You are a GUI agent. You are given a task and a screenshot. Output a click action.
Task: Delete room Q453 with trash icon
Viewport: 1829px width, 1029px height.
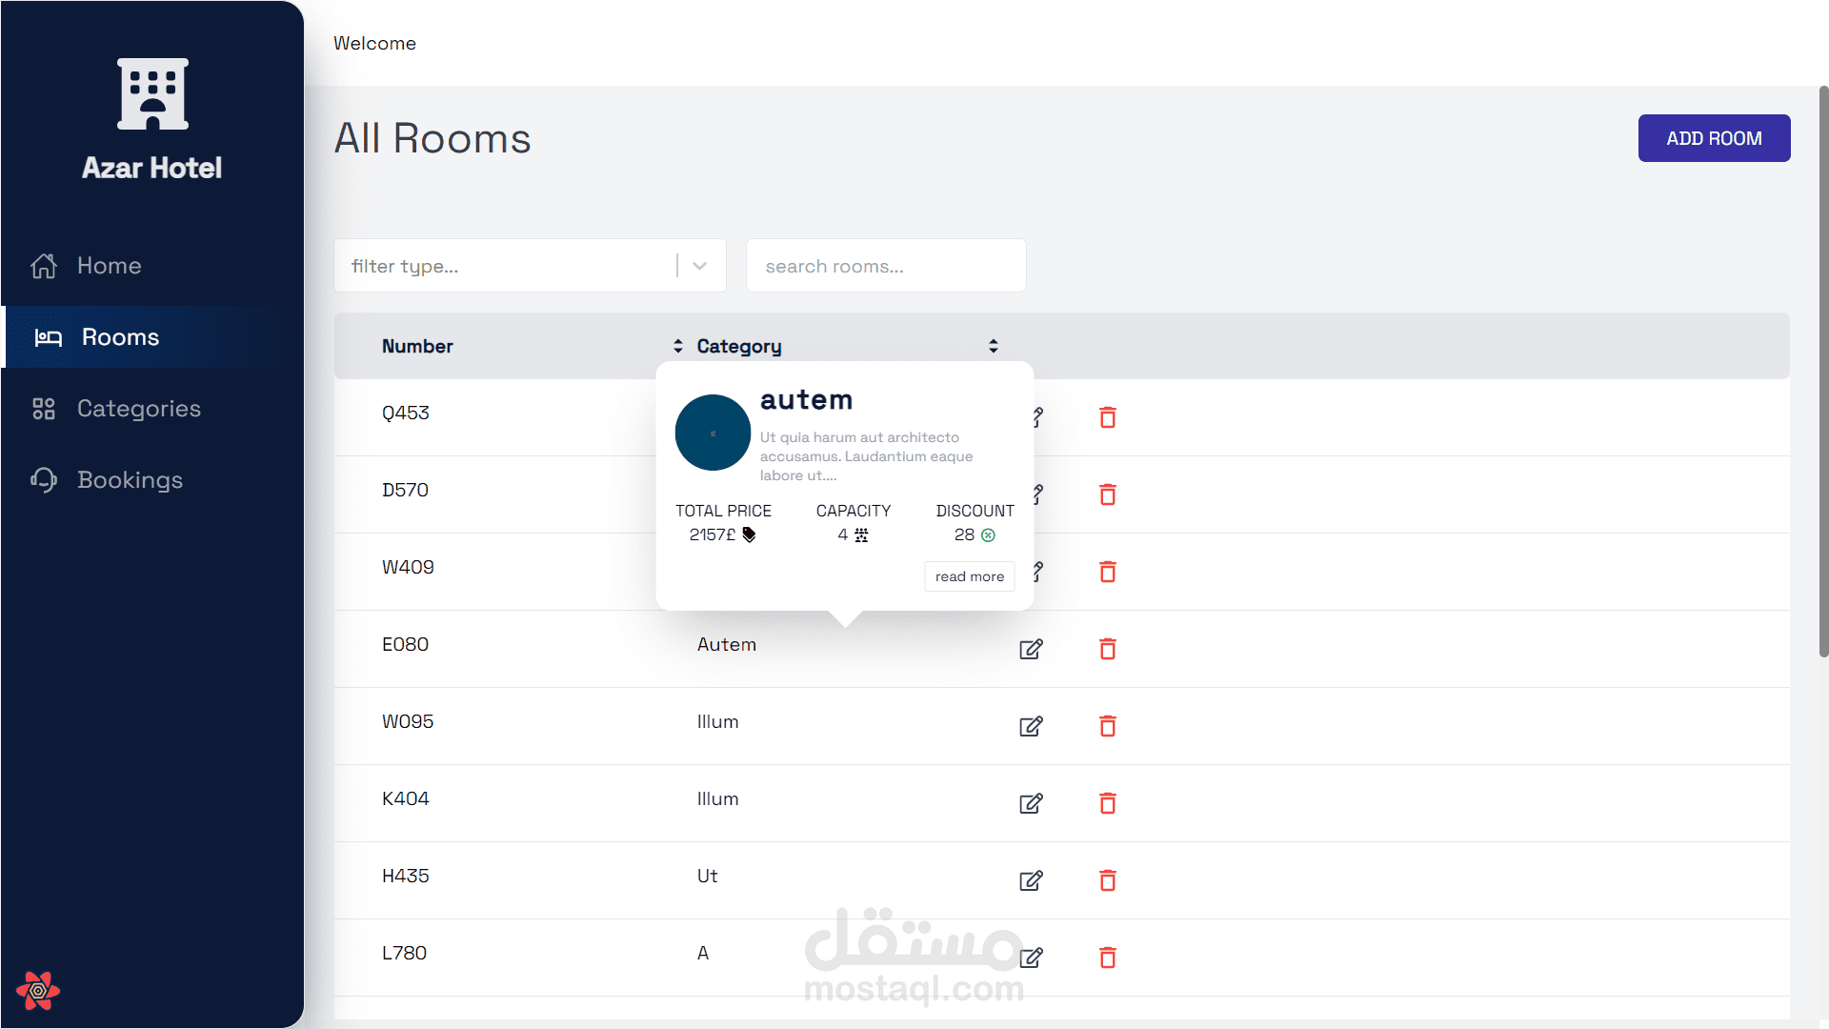point(1107,417)
